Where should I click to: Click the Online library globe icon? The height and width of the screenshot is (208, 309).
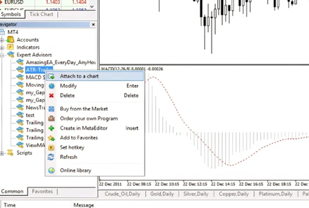[51, 171]
